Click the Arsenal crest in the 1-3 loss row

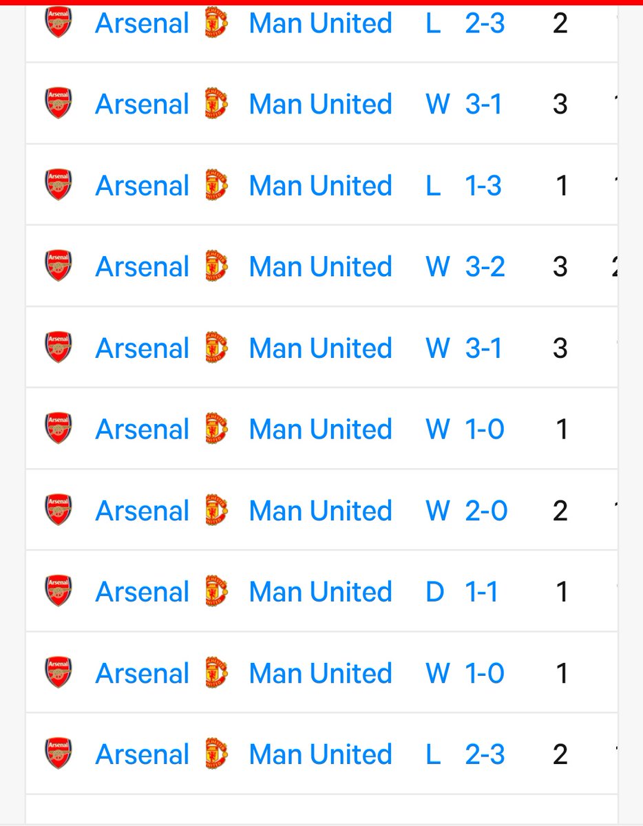(x=59, y=184)
